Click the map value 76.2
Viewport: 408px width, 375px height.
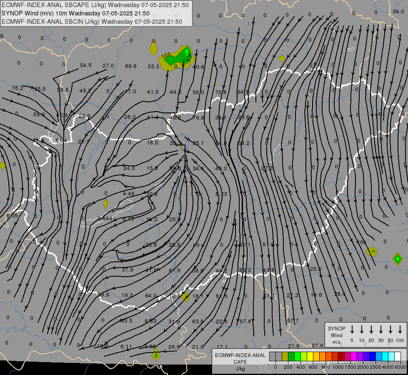click(18, 88)
